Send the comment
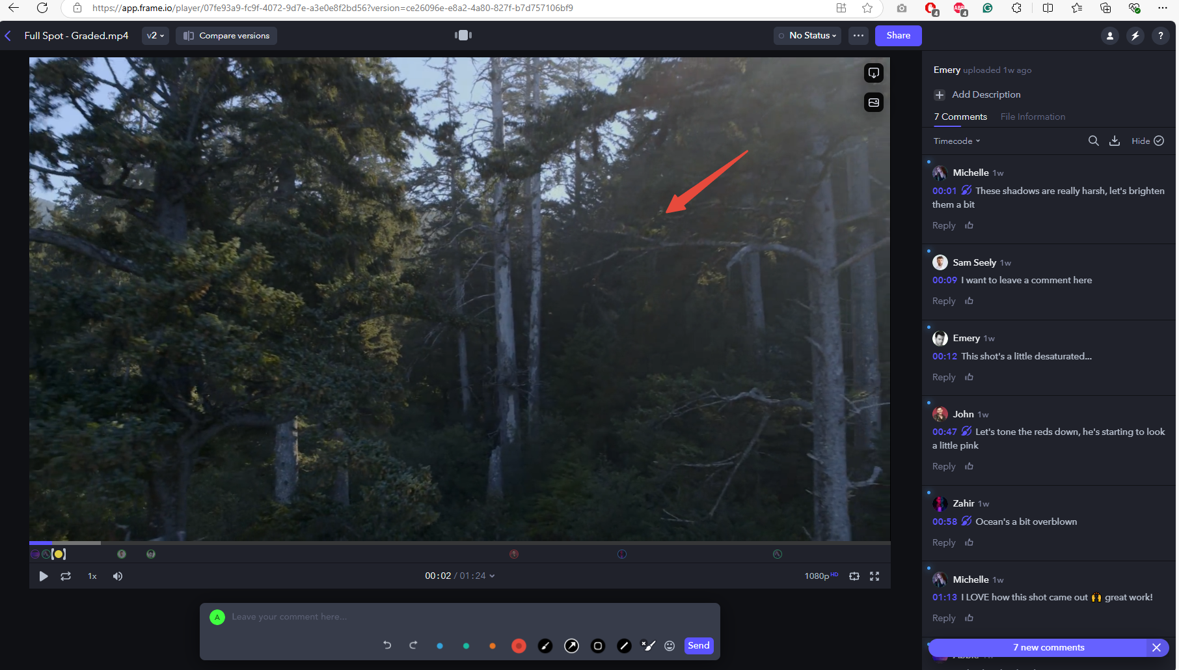This screenshot has height=670, width=1179. tap(699, 646)
